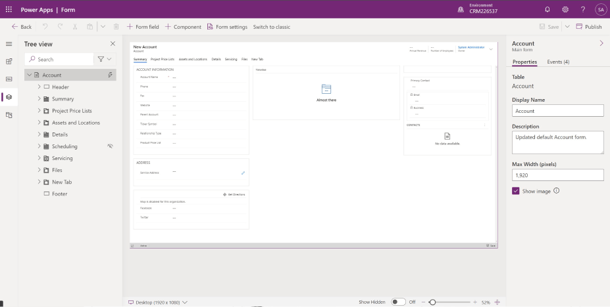610x307 pixels.
Task: Click the Show image info icon
Action: [556, 191]
